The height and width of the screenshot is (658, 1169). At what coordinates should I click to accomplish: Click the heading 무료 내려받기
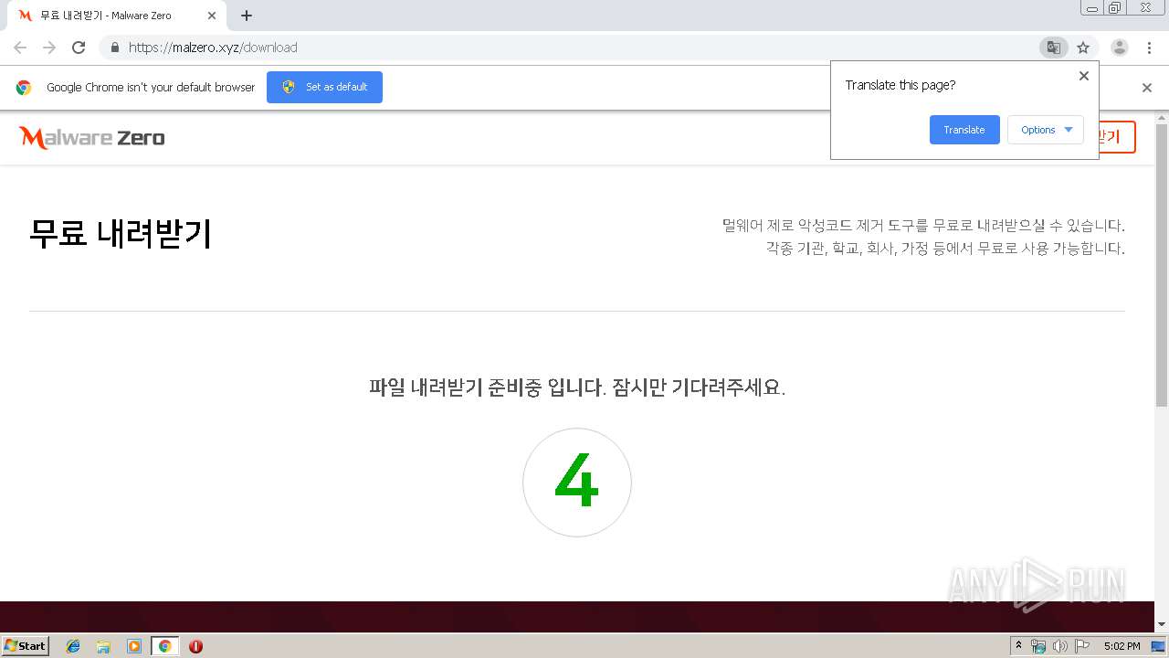[x=121, y=234]
